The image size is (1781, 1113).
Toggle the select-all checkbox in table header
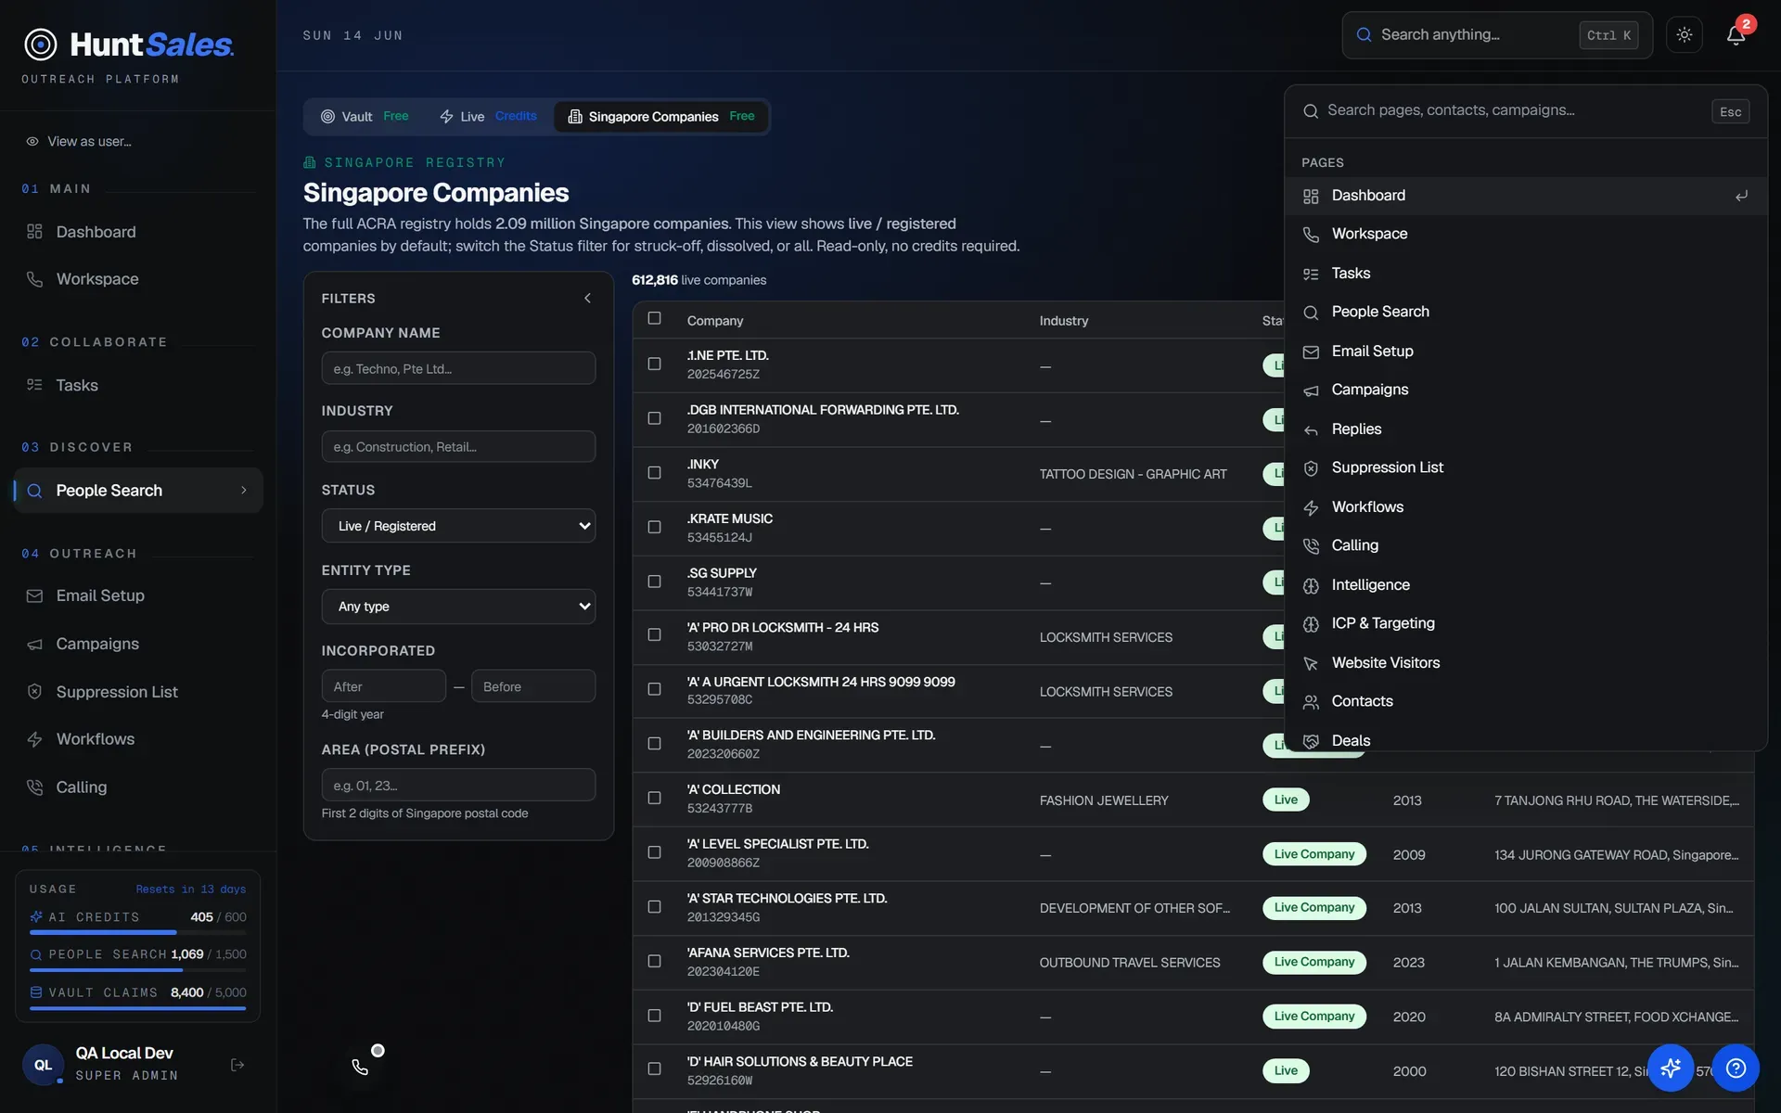[654, 318]
